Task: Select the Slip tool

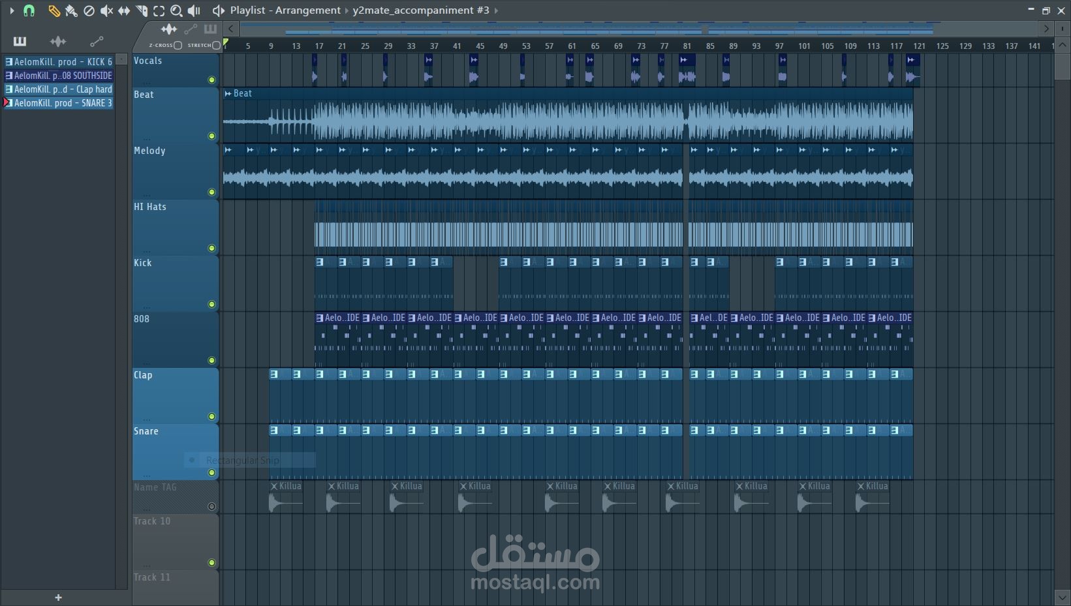Action: click(x=124, y=10)
